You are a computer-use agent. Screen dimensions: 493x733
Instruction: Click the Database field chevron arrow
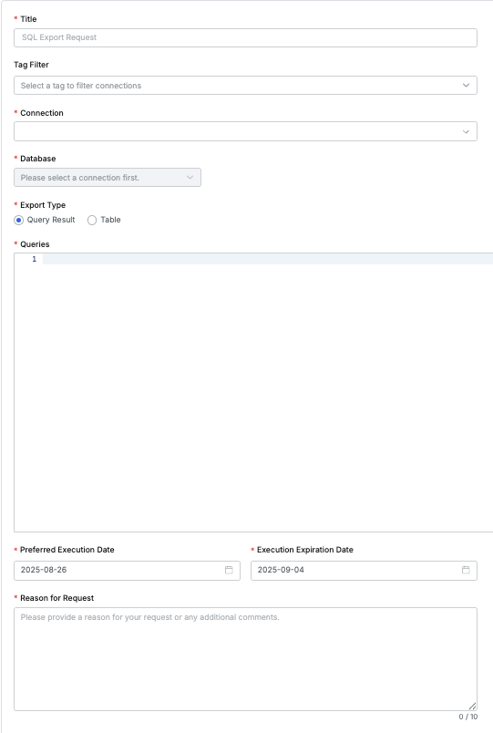(190, 177)
